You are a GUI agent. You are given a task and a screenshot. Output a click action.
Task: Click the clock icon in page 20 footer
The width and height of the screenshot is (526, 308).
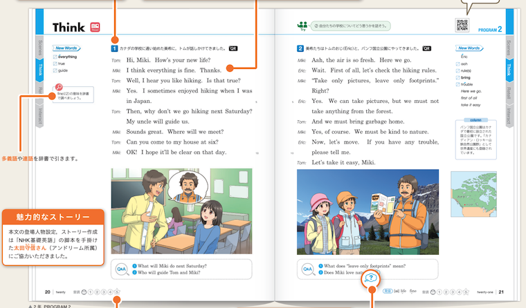coord(84,292)
